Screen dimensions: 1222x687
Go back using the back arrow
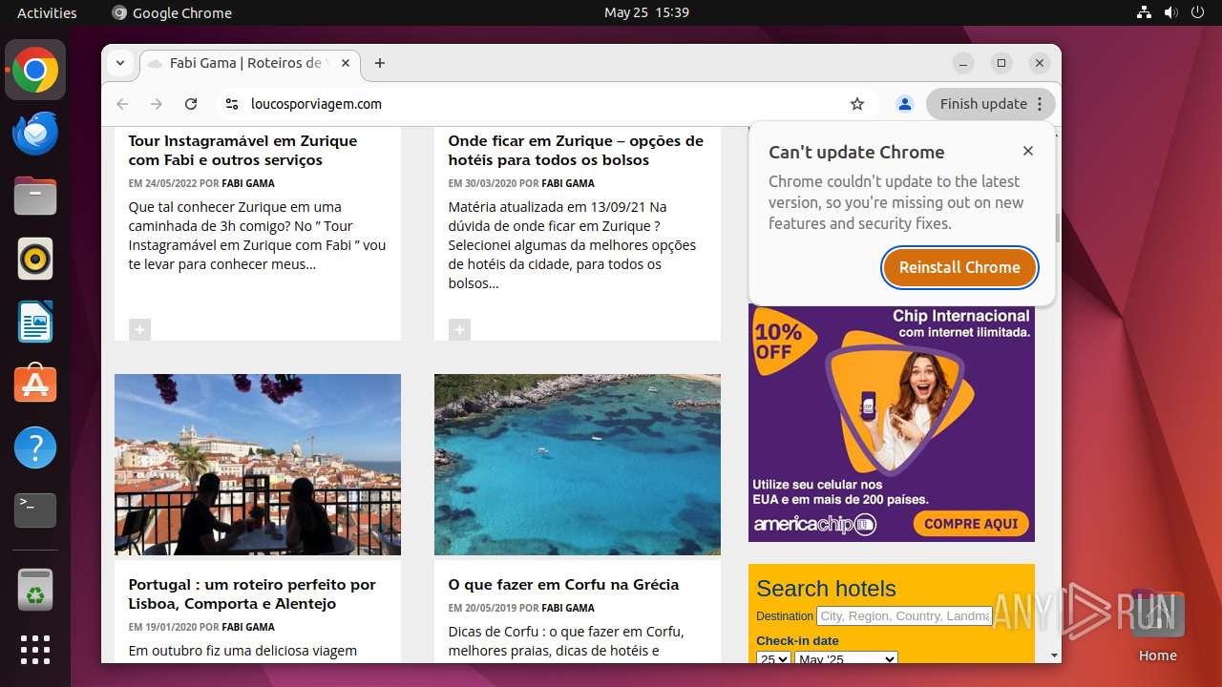coord(122,104)
